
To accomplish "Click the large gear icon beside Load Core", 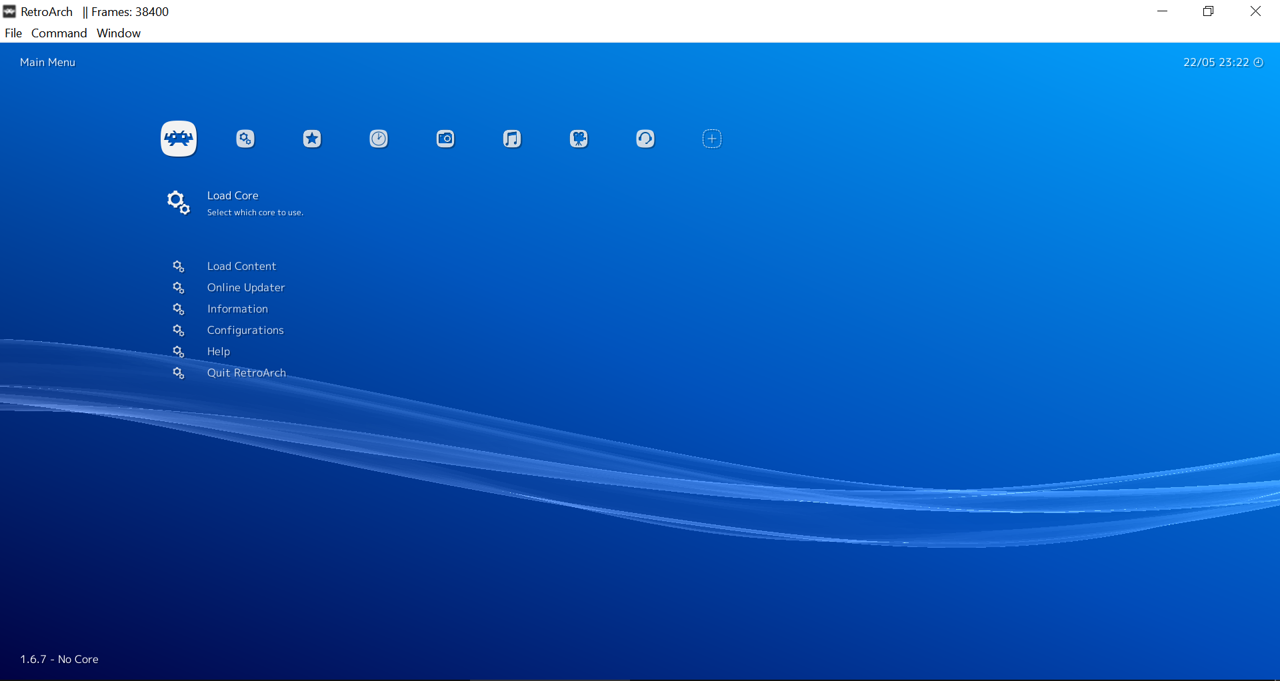I will 179,203.
